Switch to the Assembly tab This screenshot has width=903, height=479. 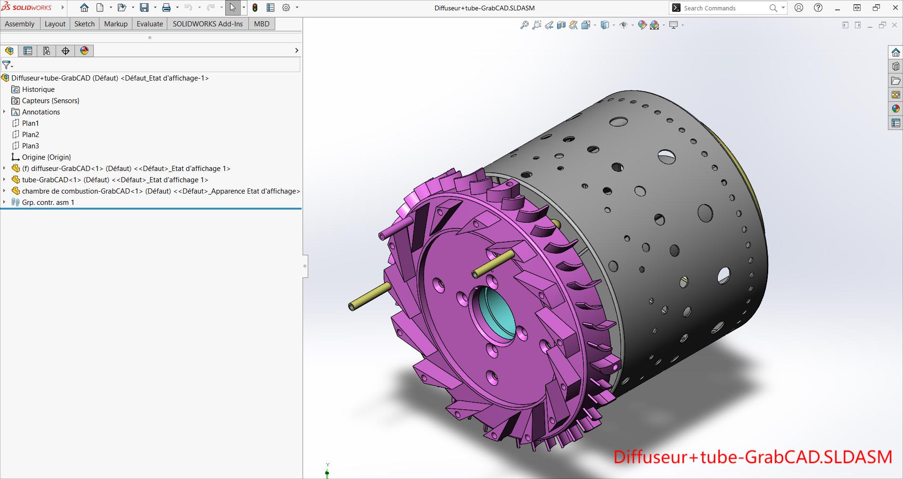point(20,24)
